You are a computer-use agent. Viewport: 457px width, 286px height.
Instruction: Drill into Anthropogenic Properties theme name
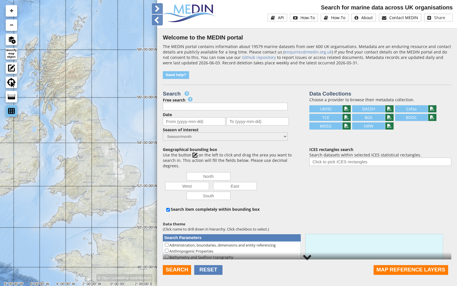click(x=191, y=251)
